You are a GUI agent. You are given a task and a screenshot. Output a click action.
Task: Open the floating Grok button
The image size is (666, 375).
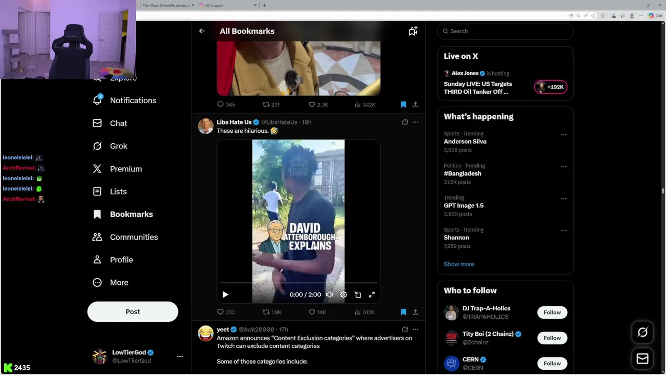click(643, 332)
